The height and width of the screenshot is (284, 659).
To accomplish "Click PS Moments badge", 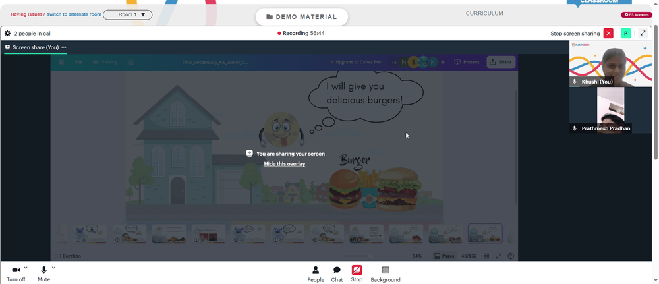I will pos(637,14).
